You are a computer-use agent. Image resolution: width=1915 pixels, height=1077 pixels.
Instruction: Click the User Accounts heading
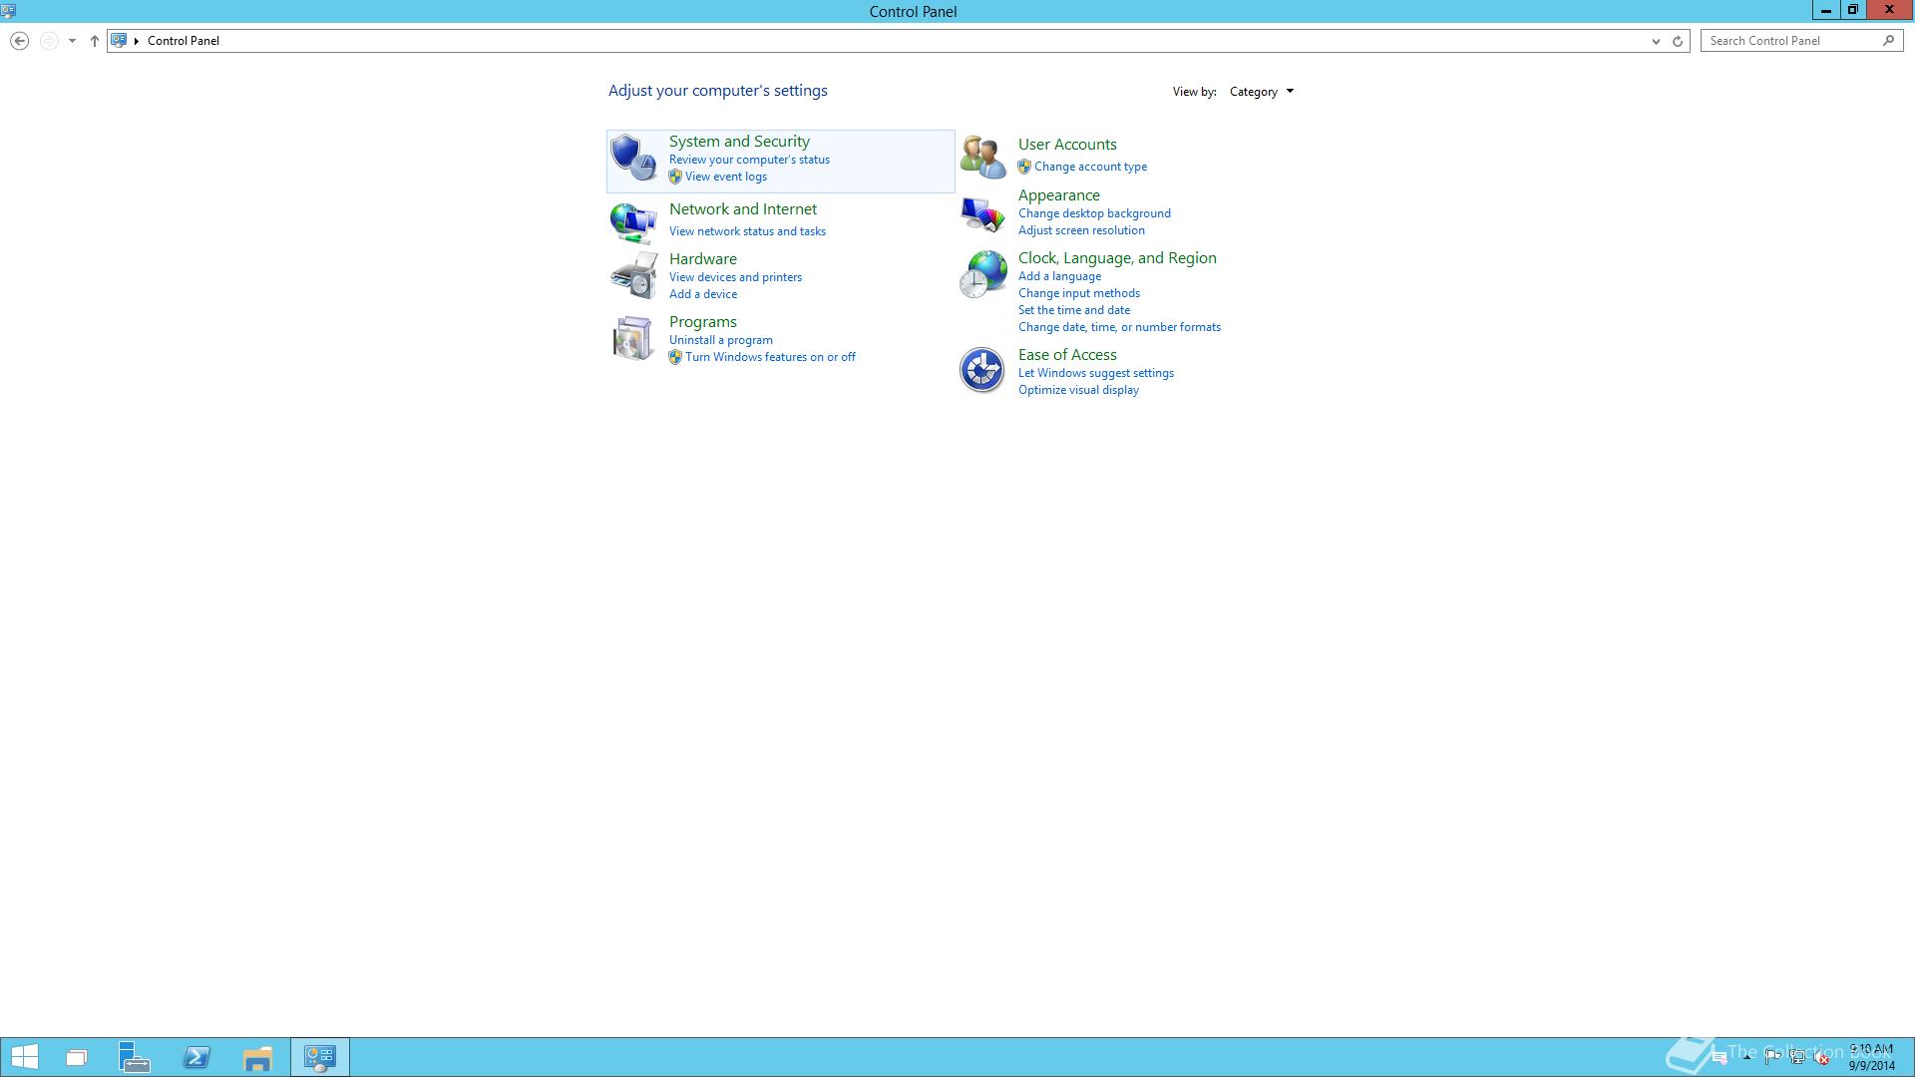coord(1067,145)
